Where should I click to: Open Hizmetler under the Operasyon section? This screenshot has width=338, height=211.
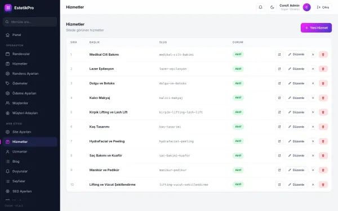point(30,64)
